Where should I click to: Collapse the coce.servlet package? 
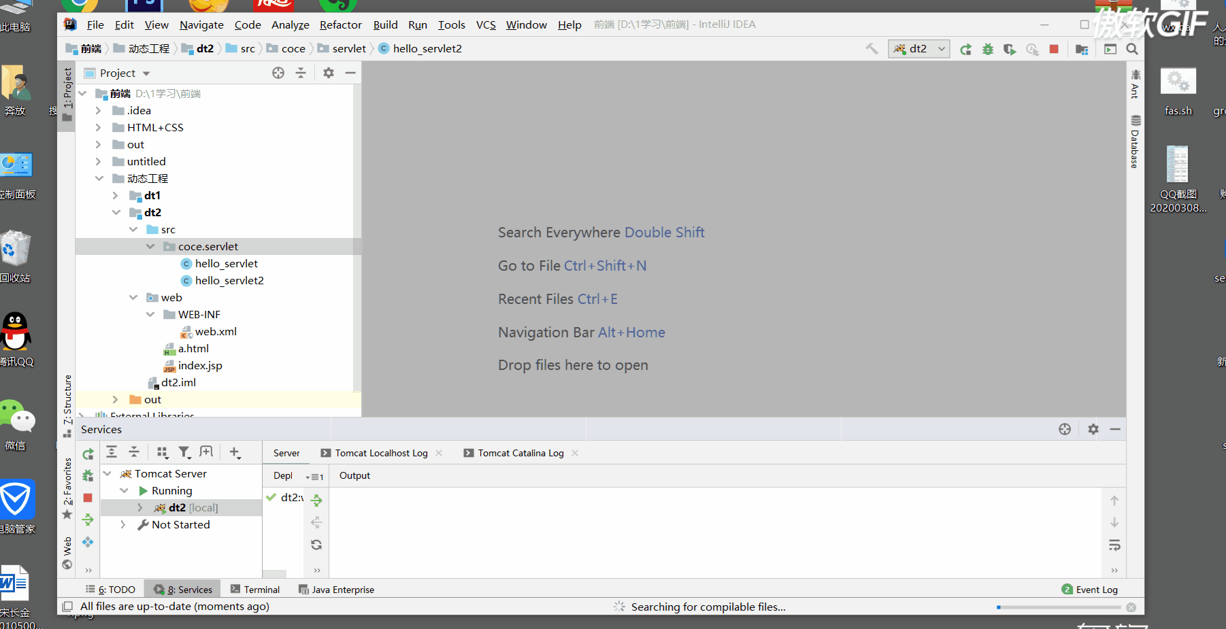click(x=150, y=246)
